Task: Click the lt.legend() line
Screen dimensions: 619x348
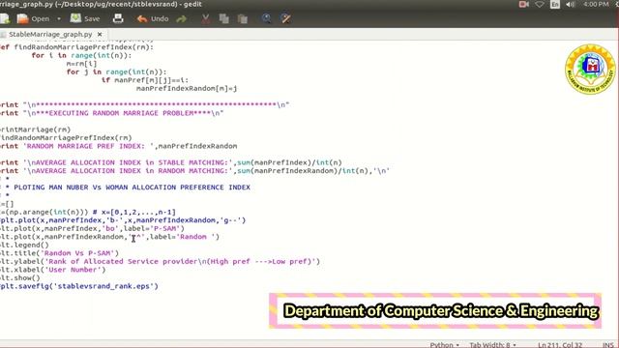Action: [x=24, y=245]
